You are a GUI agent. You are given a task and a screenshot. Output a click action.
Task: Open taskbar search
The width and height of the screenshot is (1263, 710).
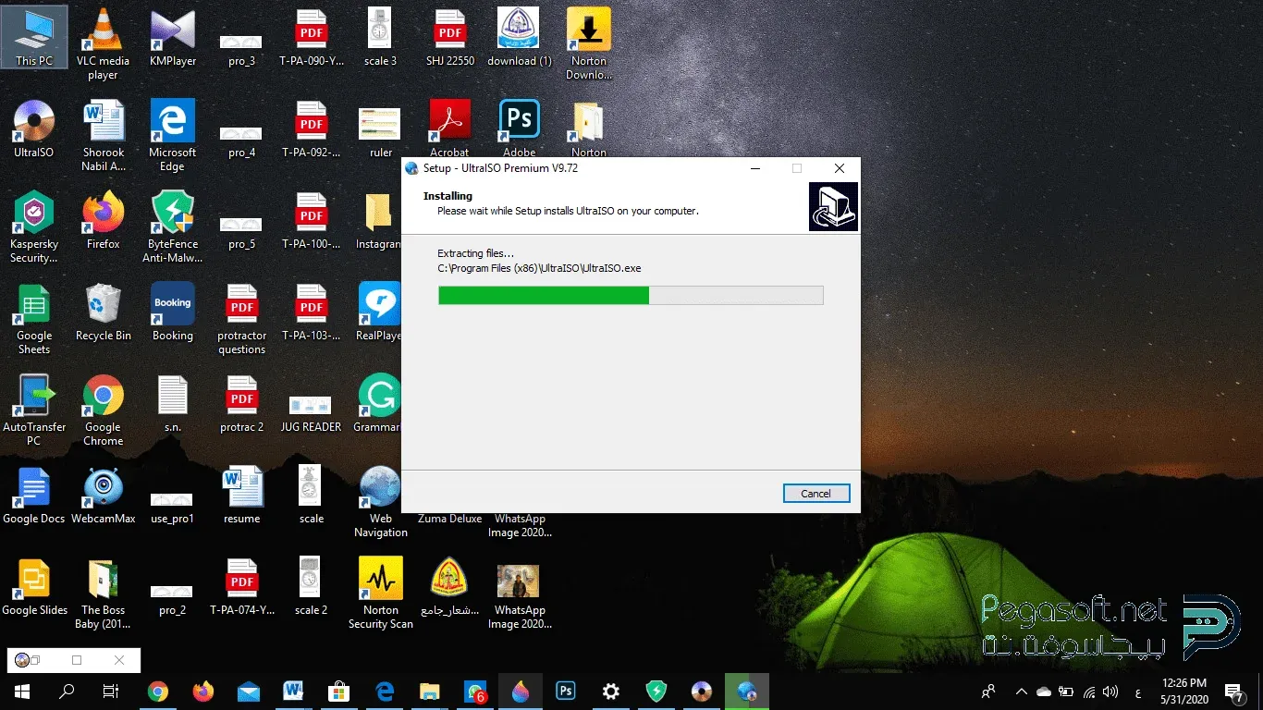(x=67, y=692)
